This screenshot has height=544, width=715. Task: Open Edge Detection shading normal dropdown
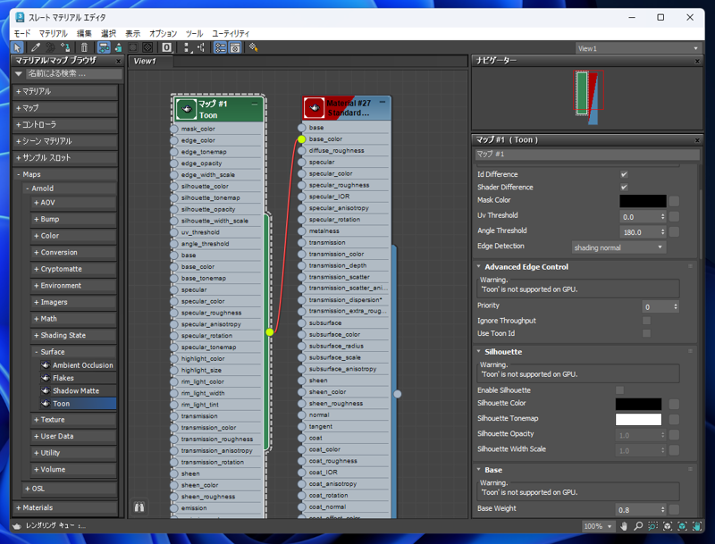point(618,247)
